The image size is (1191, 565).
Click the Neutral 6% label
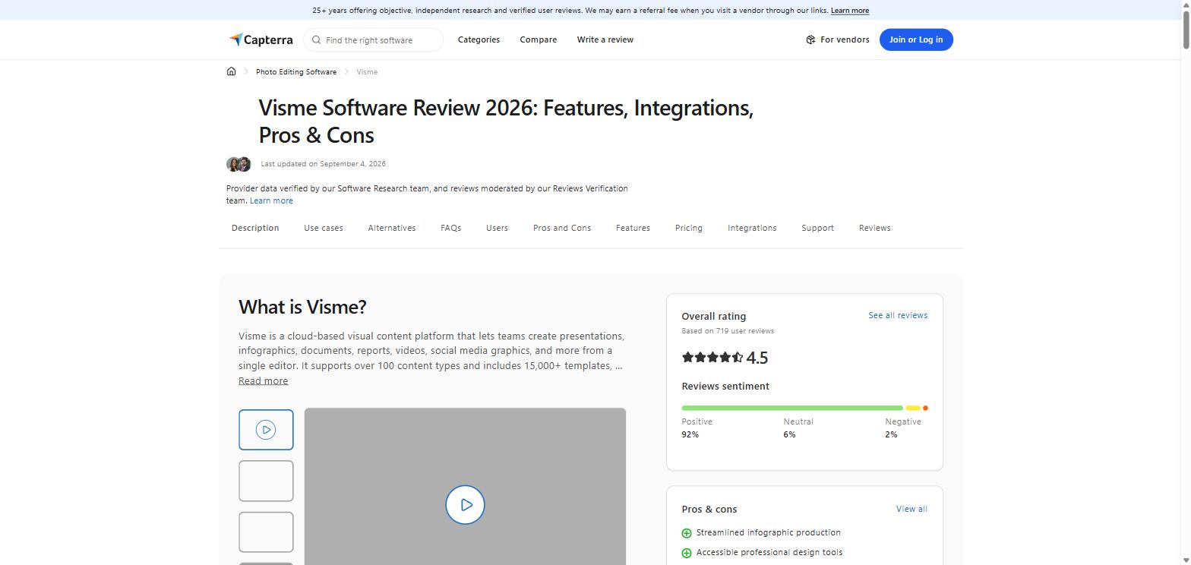[798, 428]
